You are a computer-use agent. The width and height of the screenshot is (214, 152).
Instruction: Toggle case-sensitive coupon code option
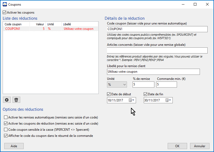tap(6, 130)
